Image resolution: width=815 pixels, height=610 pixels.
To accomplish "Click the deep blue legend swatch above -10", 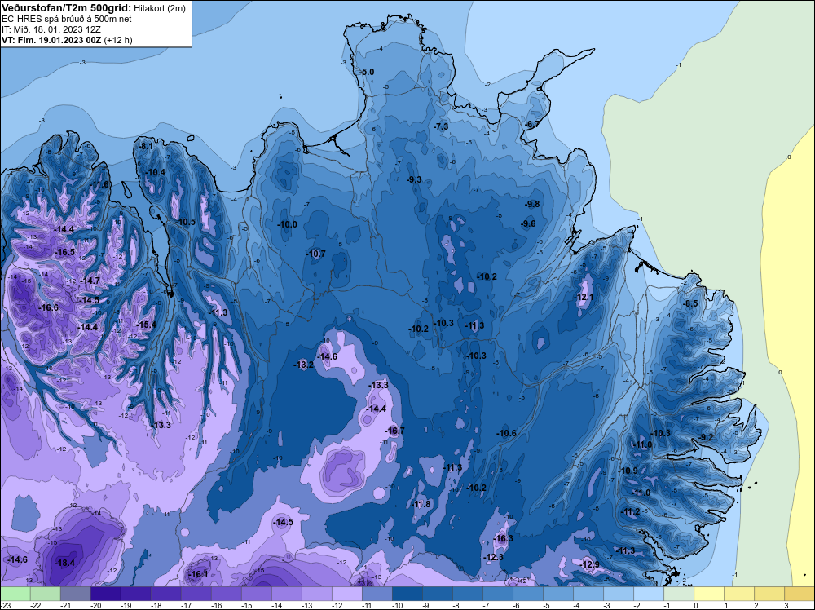I will tap(407, 594).
